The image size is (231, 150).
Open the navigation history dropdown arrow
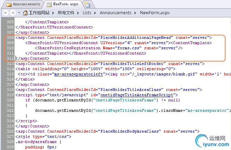19,13
